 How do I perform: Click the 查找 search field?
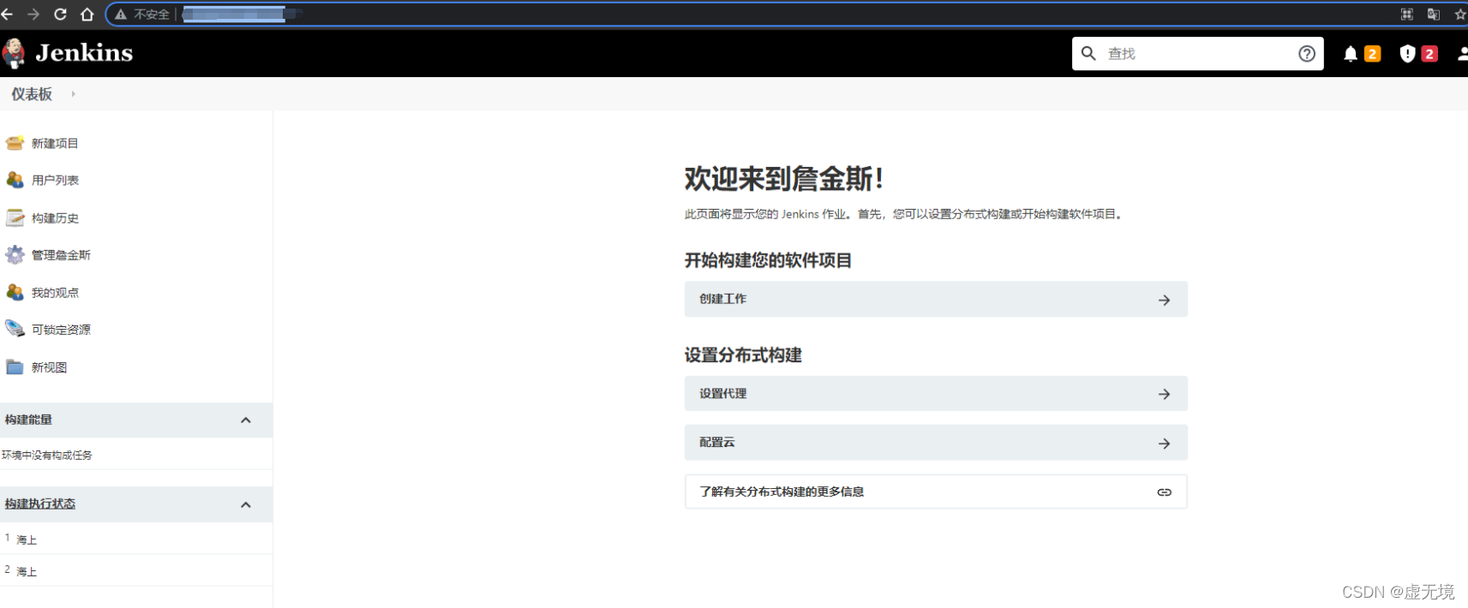(x=1197, y=53)
